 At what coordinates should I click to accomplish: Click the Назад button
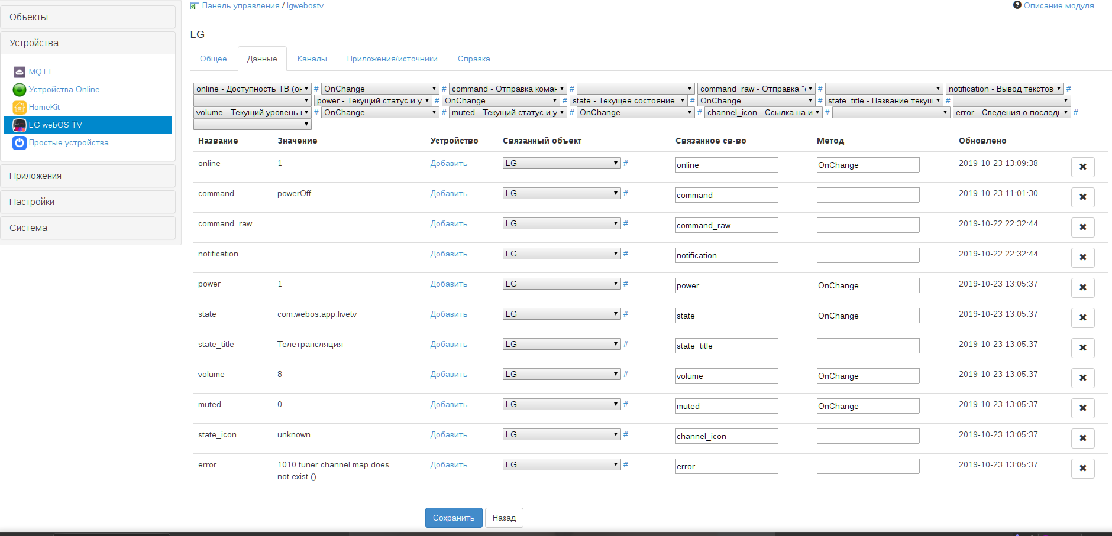pos(505,518)
